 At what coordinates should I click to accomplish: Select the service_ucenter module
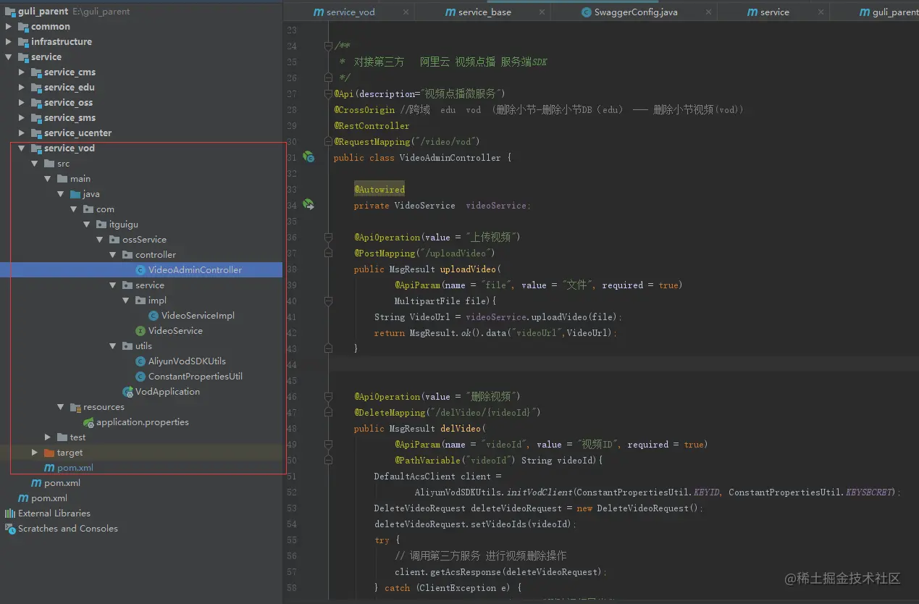coord(77,133)
